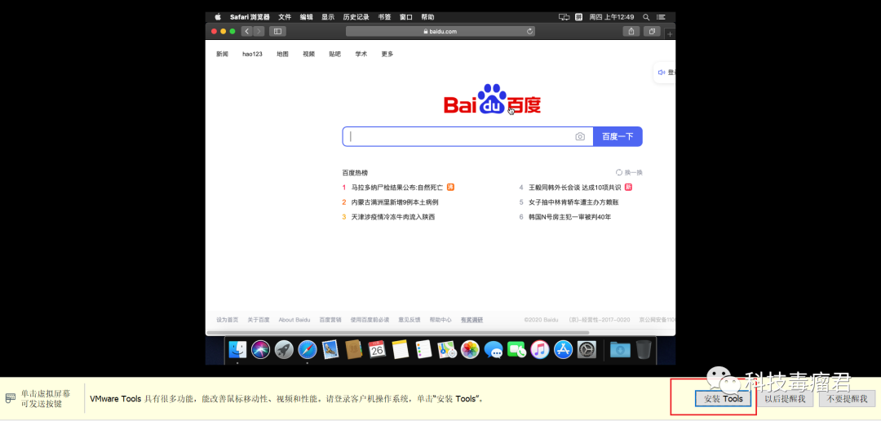Open Notification Center icon in menu bar
Screen dimensions: 881x421
(x=662, y=17)
